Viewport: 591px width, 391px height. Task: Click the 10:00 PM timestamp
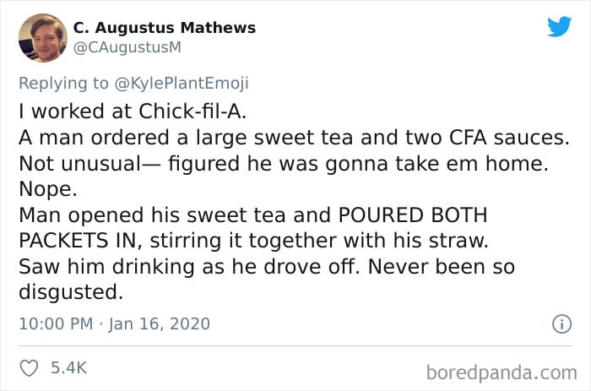[56, 324]
